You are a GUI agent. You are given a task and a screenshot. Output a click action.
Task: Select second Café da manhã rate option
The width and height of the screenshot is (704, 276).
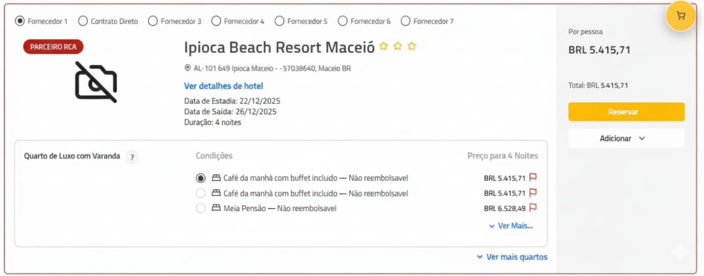point(201,193)
